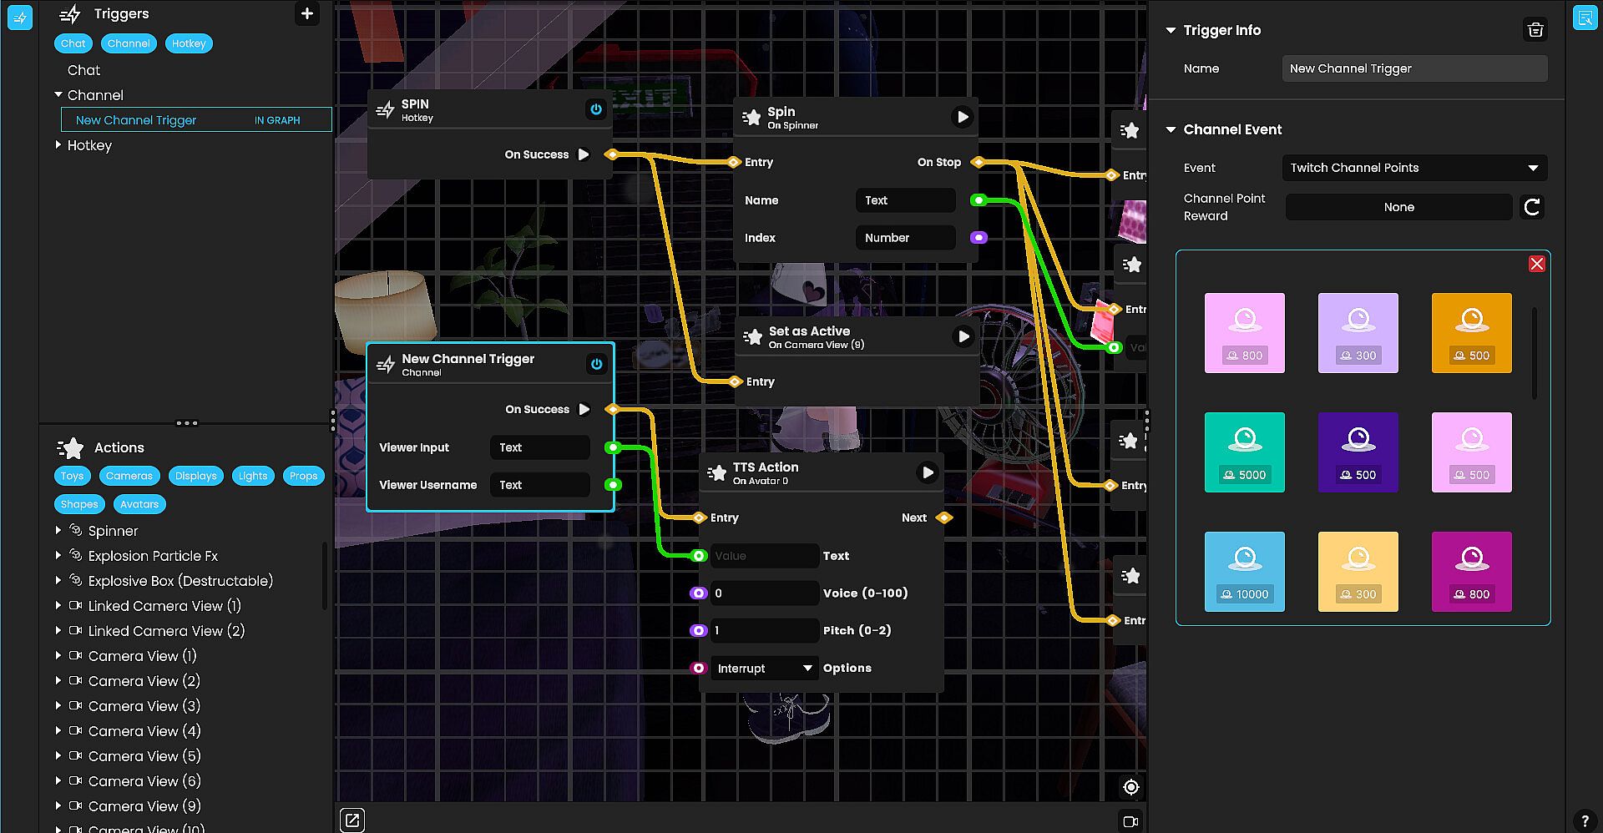Image resolution: width=1603 pixels, height=833 pixels.
Task: Toggle power on SPIN hotkey trigger node
Action: tap(595, 109)
